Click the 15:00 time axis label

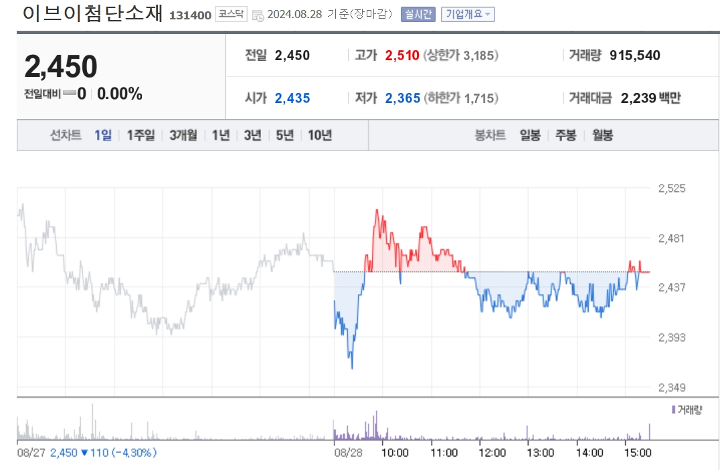[x=638, y=453]
